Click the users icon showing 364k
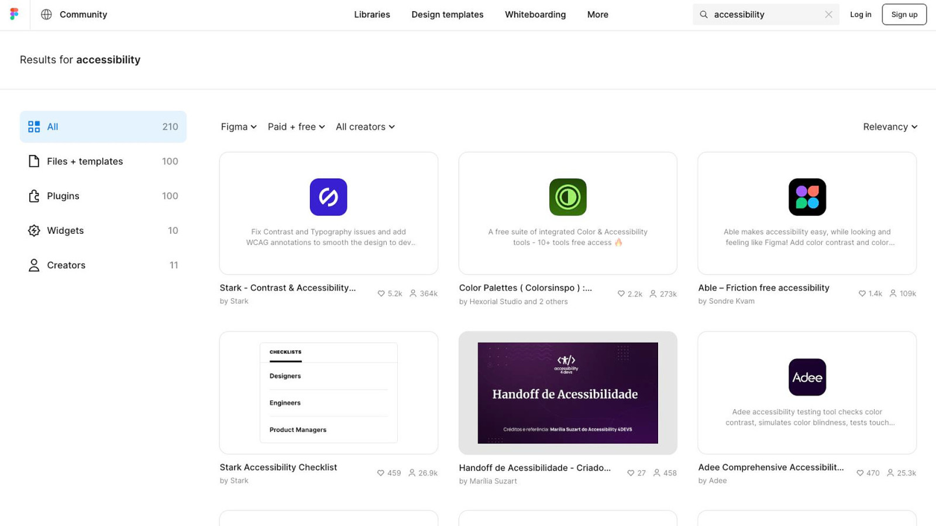The height and width of the screenshot is (526, 936). 413,293
